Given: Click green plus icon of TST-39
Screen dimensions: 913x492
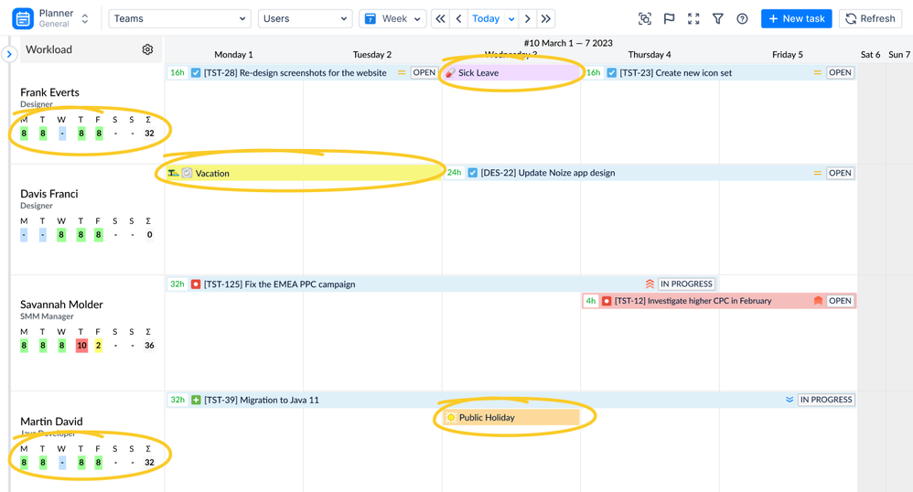Looking at the screenshot, I should point(196,400).
